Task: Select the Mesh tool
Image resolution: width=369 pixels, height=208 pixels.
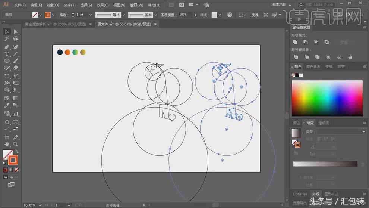Action: coord(7,98)
